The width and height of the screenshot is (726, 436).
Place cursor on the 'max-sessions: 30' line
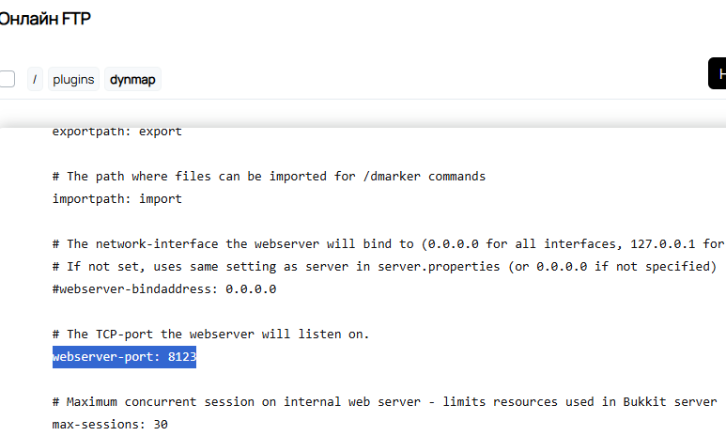tap(110, 425)
